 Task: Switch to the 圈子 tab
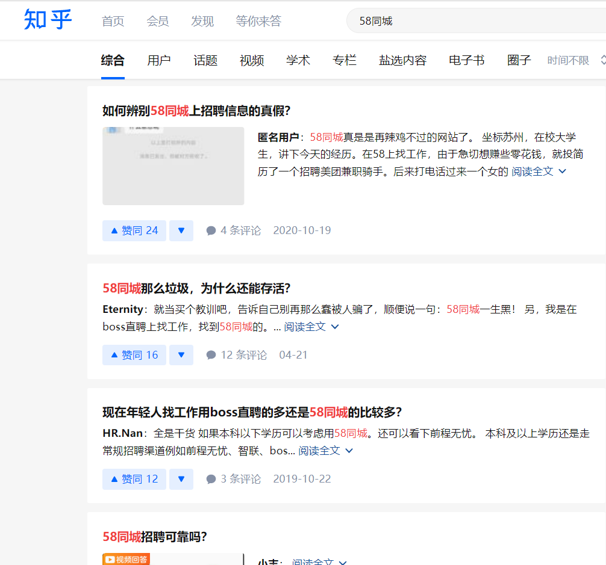519,60
